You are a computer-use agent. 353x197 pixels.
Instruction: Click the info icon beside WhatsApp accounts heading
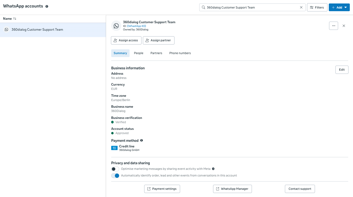(47, 6)
